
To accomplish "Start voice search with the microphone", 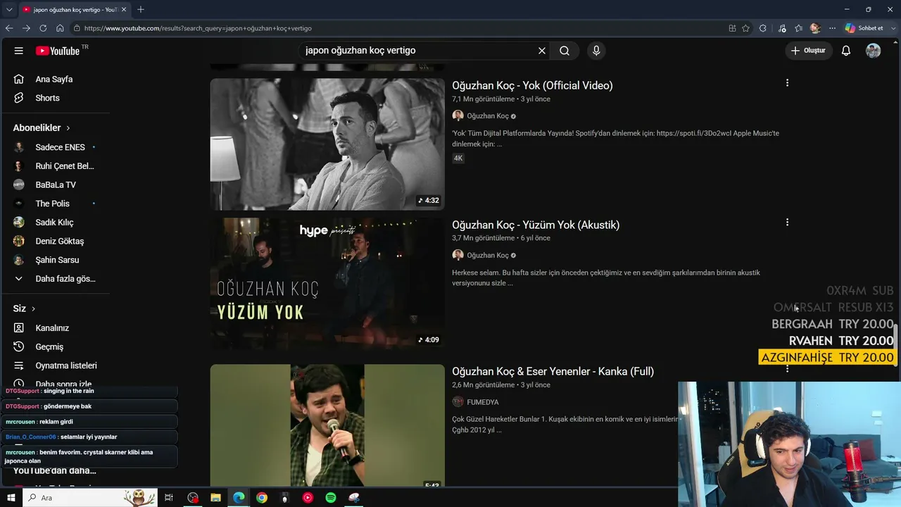I will click(596, 51).
